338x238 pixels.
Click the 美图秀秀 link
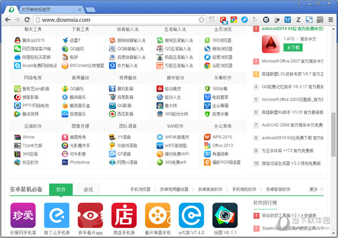tap(78, 137)
